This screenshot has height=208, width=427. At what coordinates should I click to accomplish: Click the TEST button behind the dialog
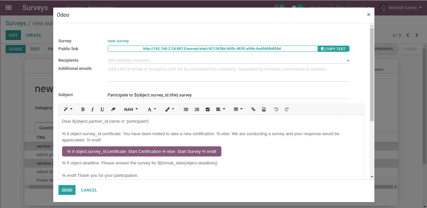pos(35,49)
